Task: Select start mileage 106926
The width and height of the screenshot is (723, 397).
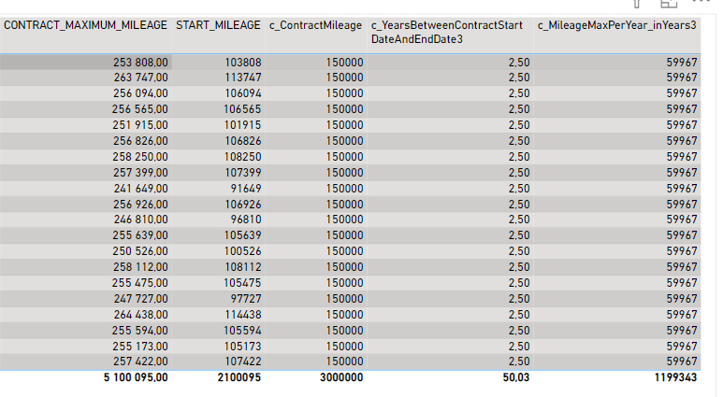Action: (x=243, y=205)
